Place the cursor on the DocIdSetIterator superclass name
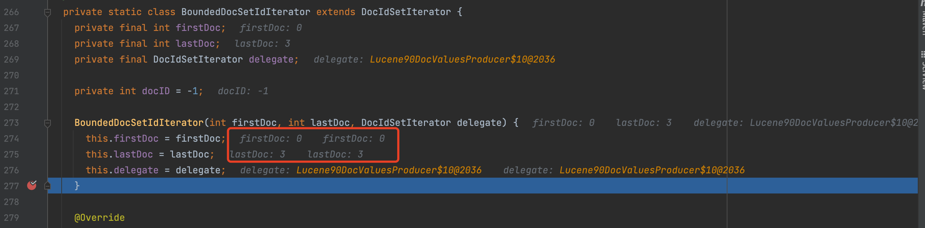 click(x=406, y=12)
